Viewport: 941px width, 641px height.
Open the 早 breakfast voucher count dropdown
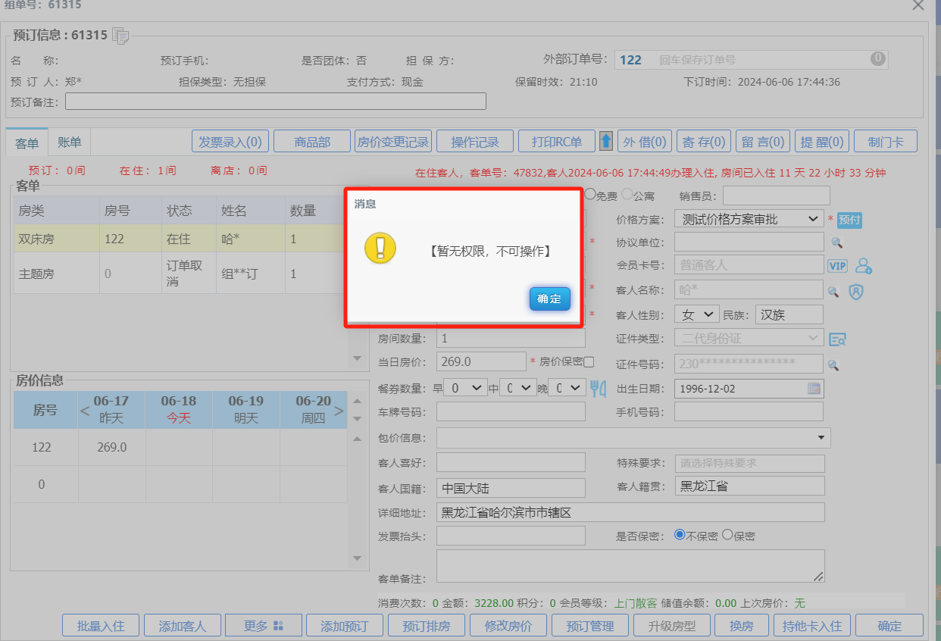464,388
